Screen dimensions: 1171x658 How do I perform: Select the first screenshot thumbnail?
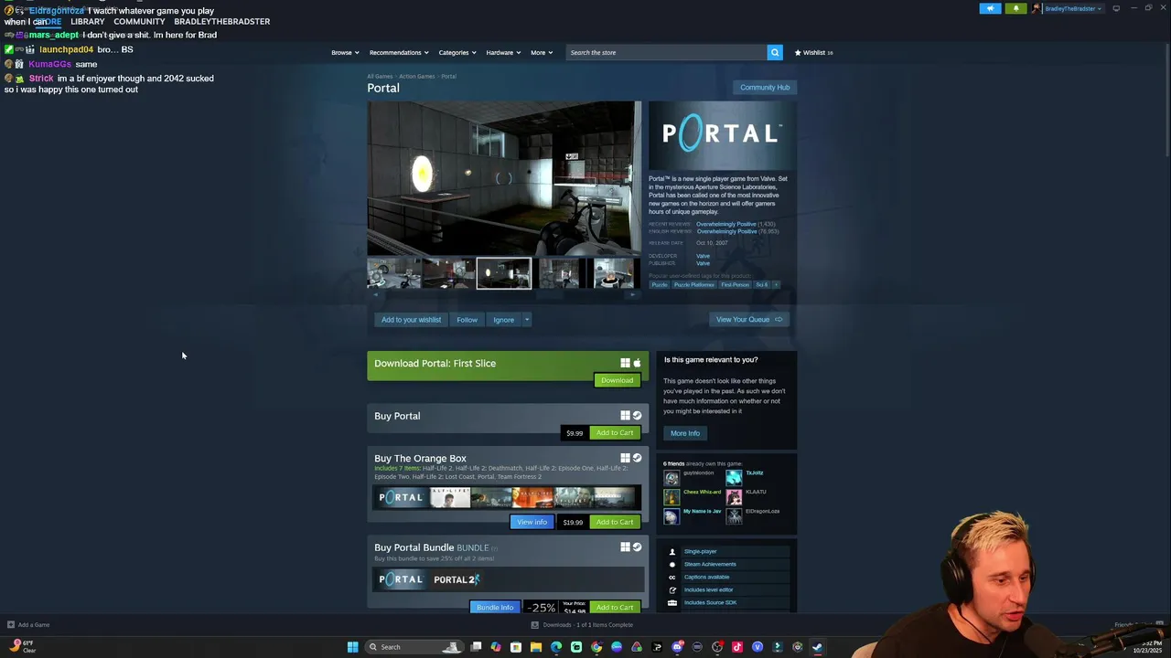(394, 273)
